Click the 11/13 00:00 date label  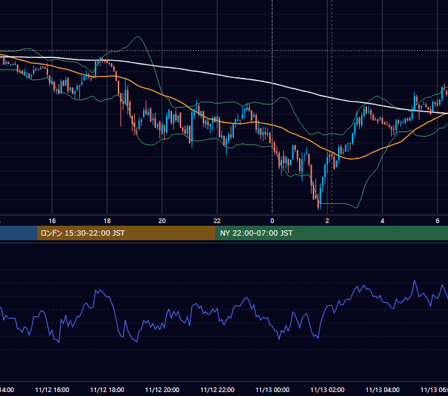(x=272, y=389)
